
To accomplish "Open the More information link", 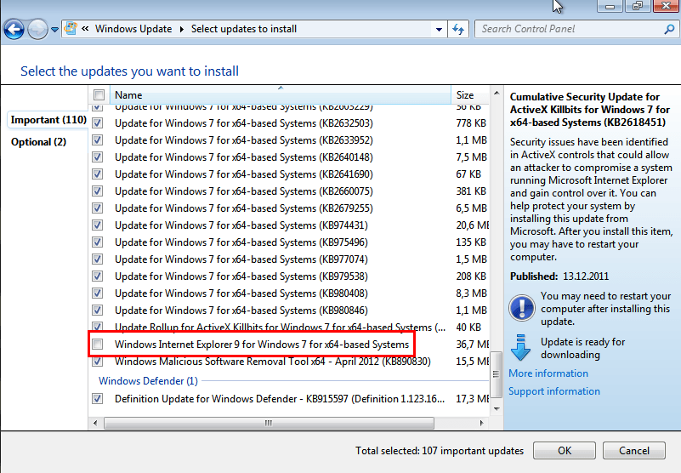I will [548, 373].
